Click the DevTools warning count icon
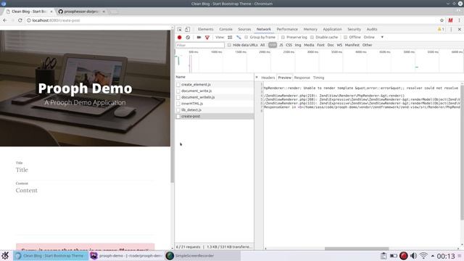464x261 pixels. [x=441, y=29]
